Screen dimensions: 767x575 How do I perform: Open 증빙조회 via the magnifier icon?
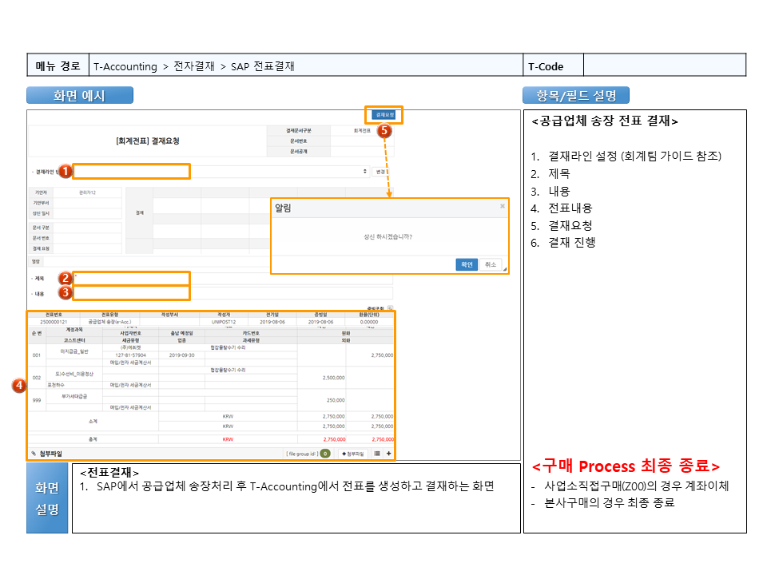click(x=390, y=307)
